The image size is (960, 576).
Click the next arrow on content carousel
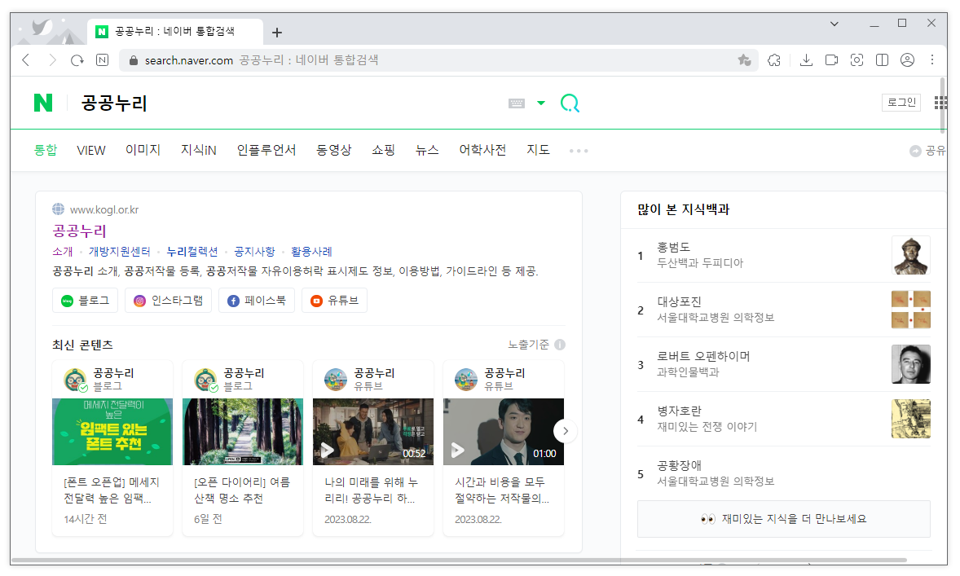point(565,431)
